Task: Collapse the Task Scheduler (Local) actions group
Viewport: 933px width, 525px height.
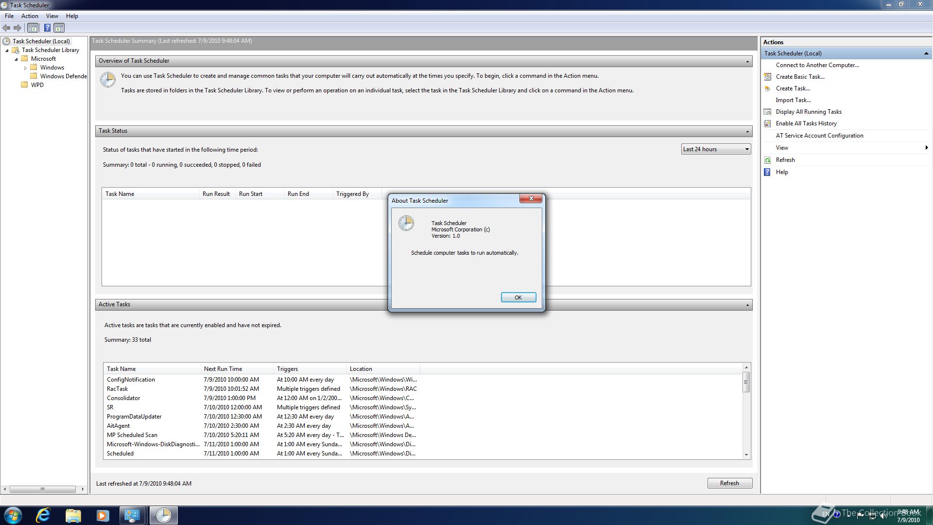Action: [926, 53]
